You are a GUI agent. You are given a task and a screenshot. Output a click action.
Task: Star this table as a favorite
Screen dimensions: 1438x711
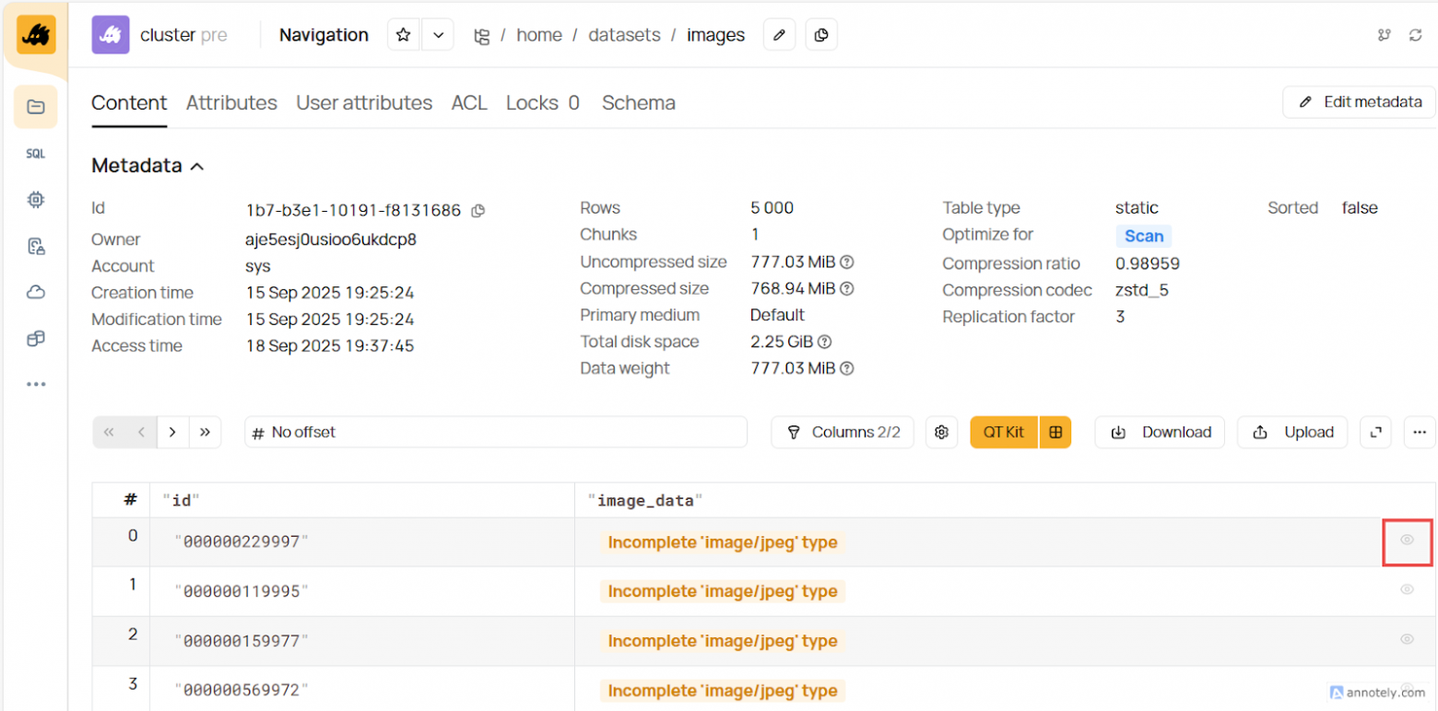click(x=403, y=34)
